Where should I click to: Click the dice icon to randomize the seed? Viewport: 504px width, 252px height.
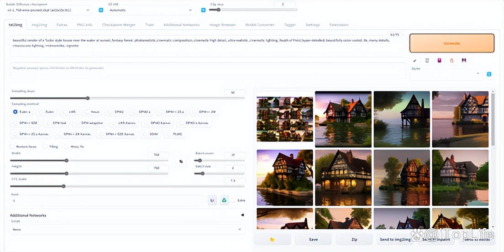pyautogui.click(x=212, y=200)
